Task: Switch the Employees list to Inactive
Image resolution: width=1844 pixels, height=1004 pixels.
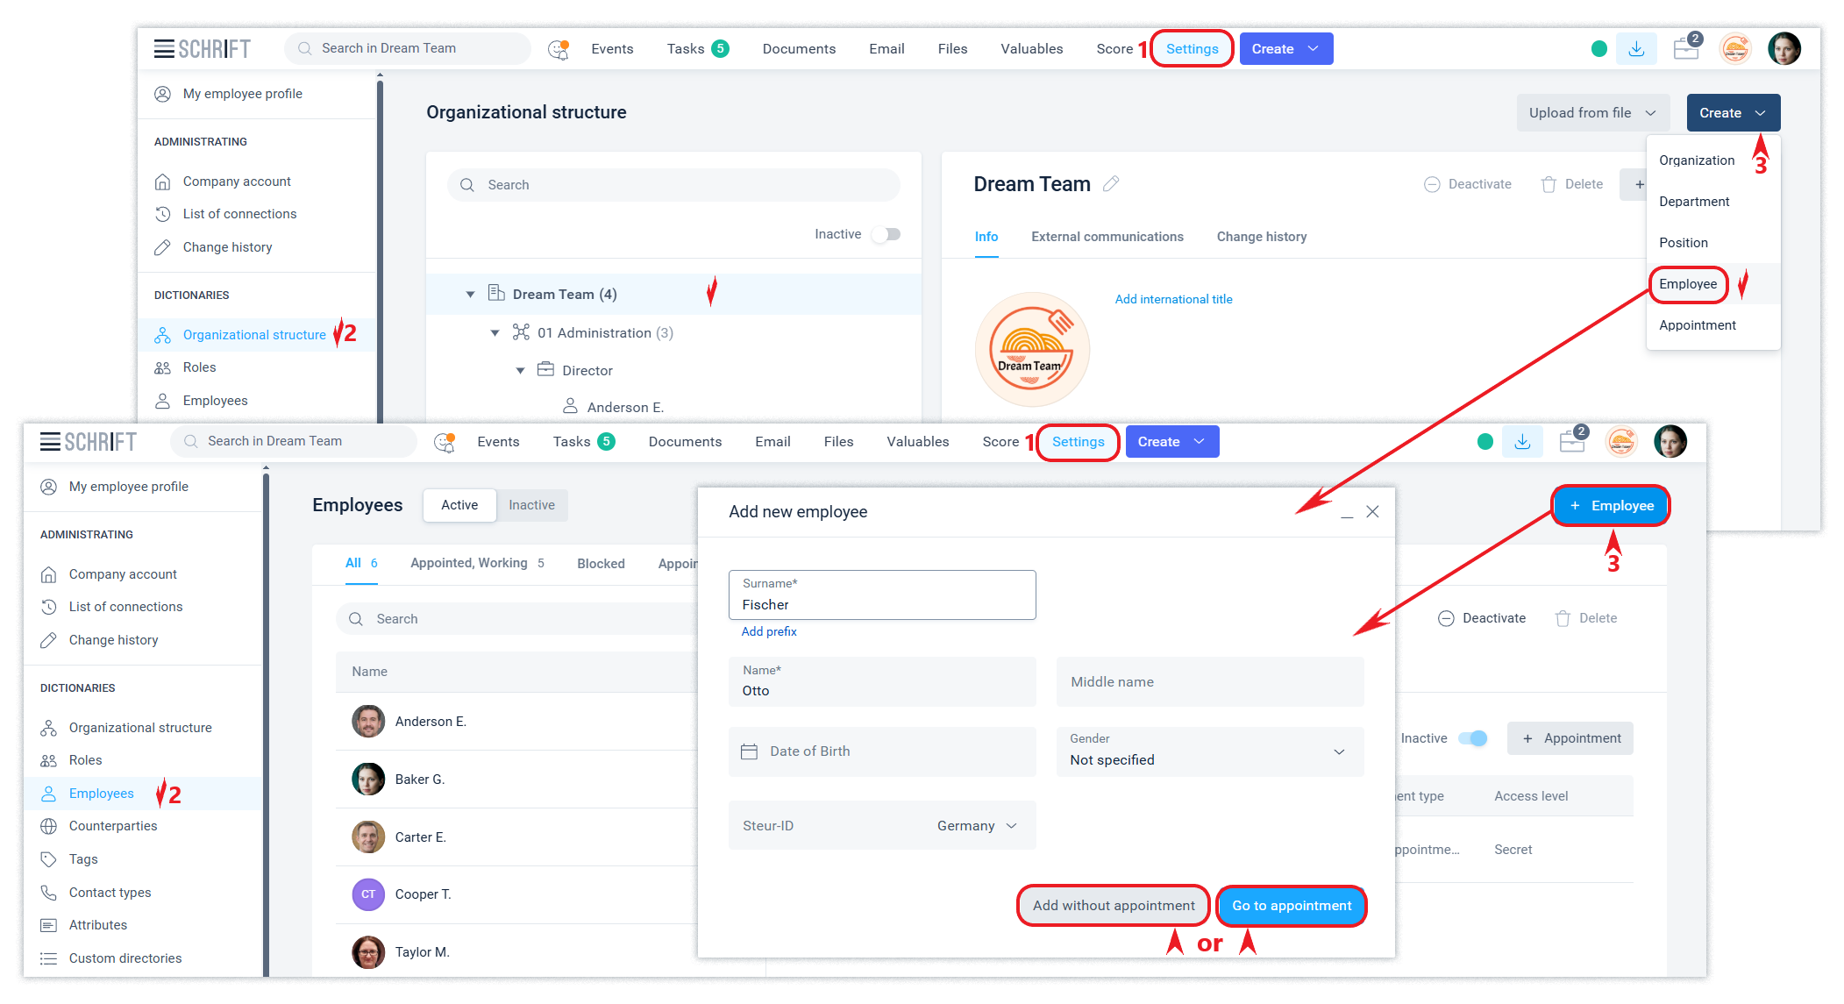Action: (531, 505)
